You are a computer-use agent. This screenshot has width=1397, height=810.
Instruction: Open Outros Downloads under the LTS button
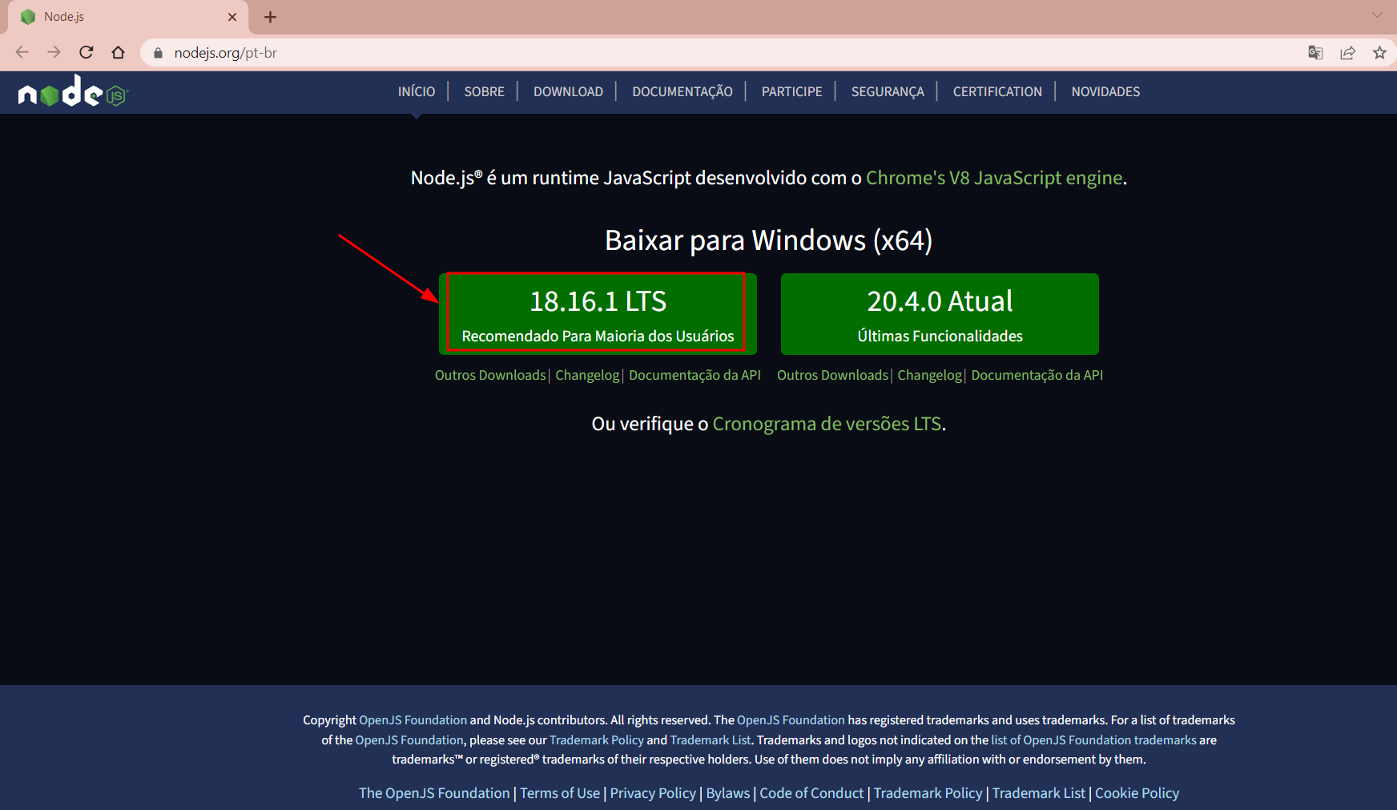[x=490, y=375]
